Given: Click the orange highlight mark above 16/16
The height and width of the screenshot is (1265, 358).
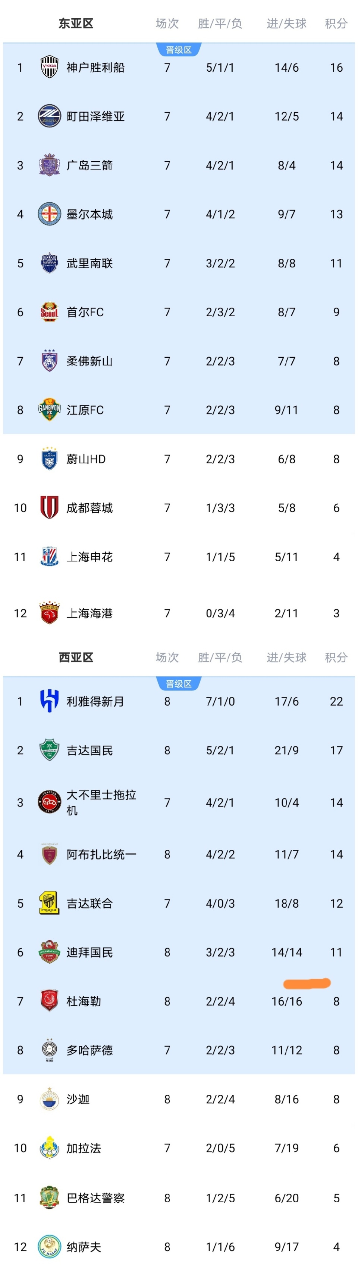Looking at the screenshot, I should [x=307, y=983].
